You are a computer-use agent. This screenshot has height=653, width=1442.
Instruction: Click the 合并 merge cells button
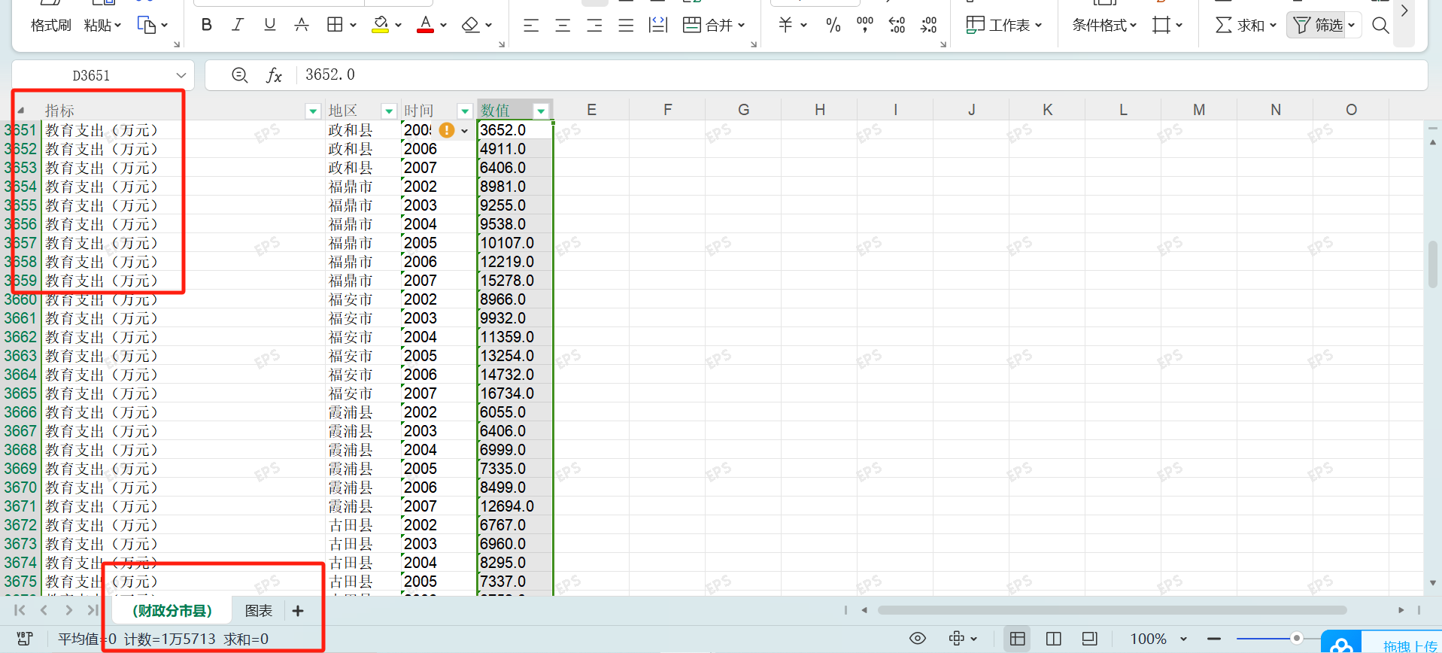(x=714, y=26)
